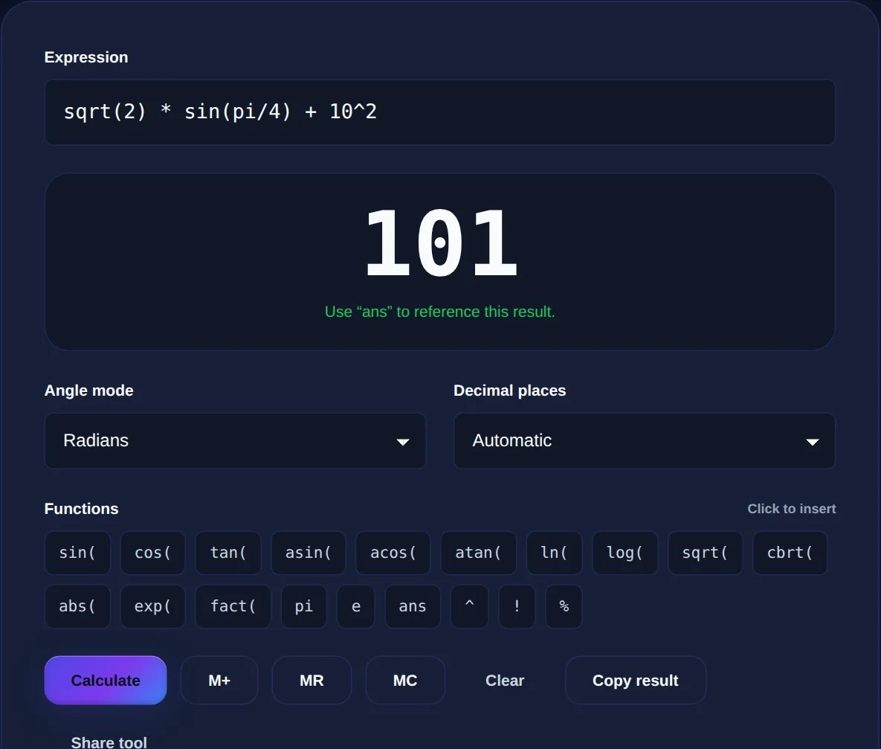Insert the cos( function

153,553
